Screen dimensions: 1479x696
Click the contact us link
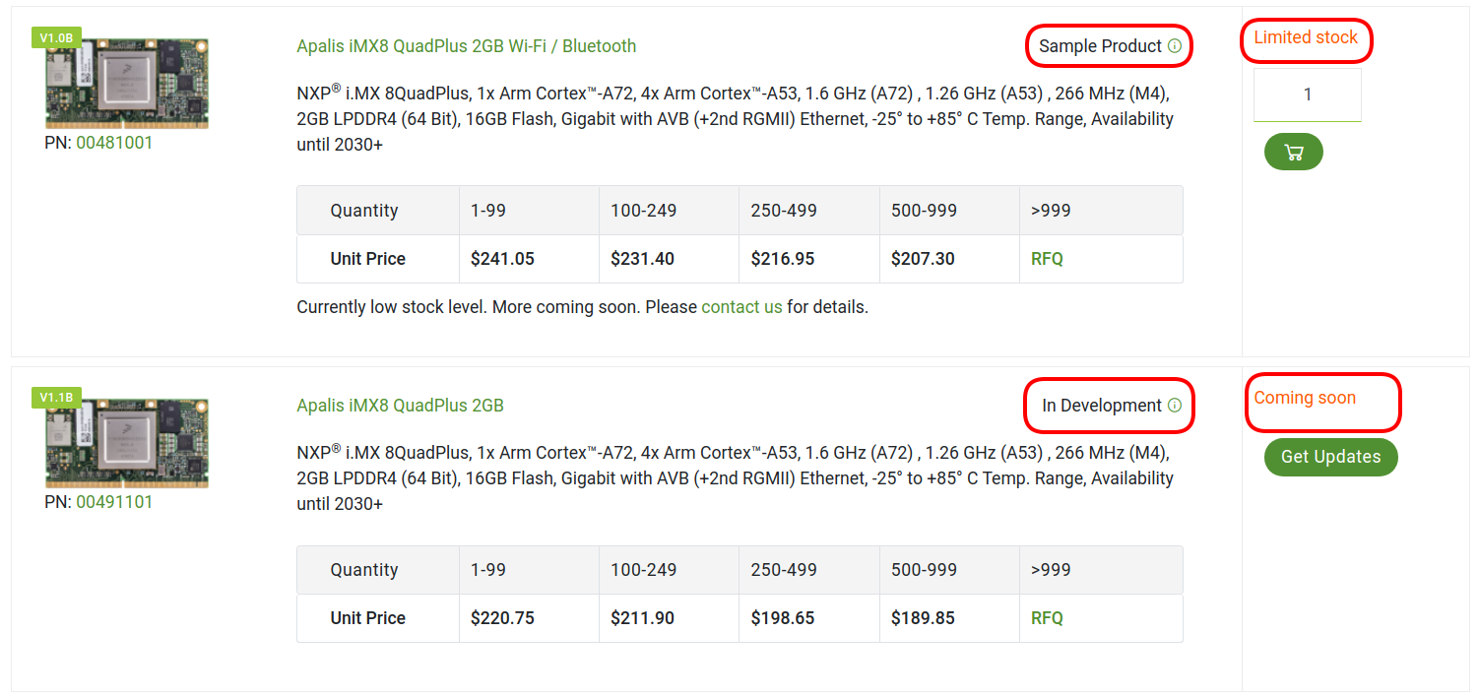pyautogui.click(x=741, y=307)
